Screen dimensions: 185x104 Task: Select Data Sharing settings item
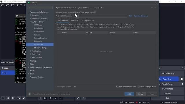(39, 28)
